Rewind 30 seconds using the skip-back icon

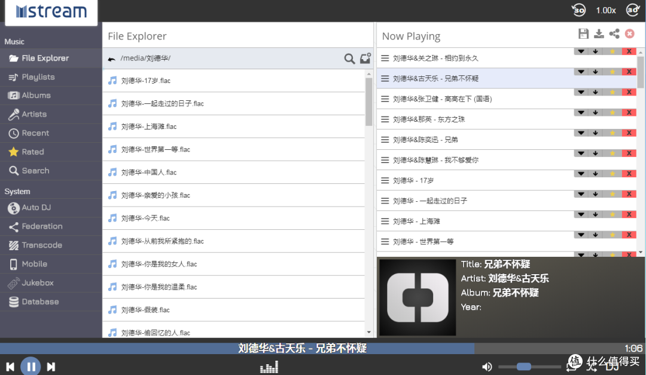(x=578, y=10)
